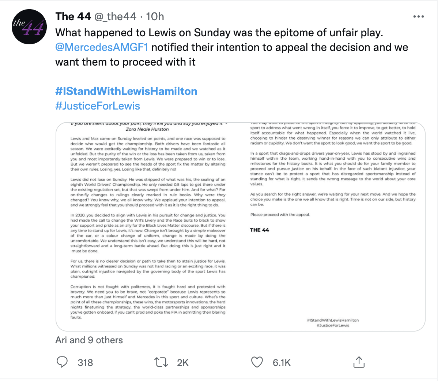The image size is (438, 381).
Task: Open the share icon under the tweet
Action: (x=359, y=362)
